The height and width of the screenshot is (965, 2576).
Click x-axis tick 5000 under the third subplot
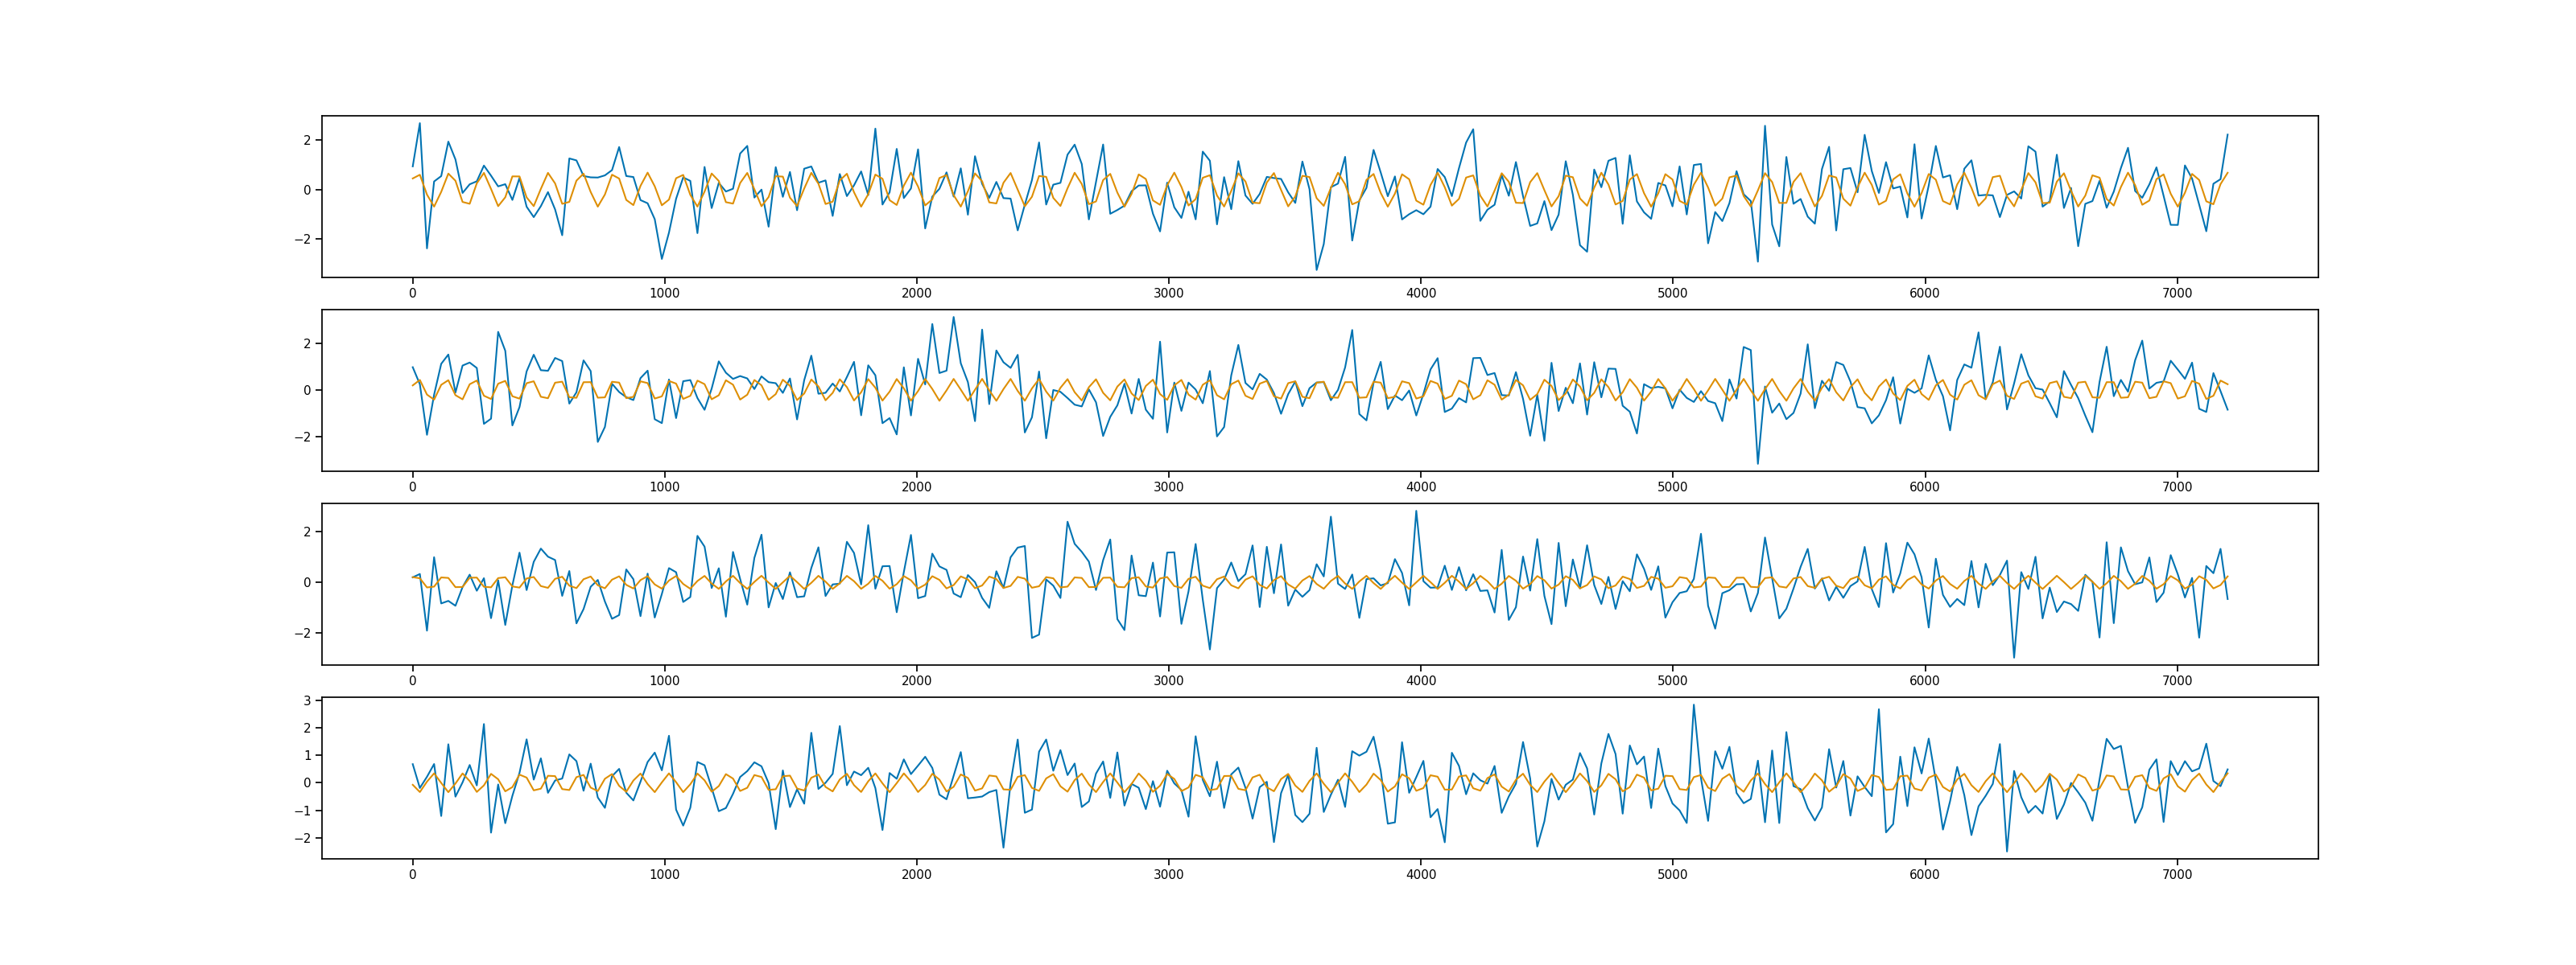coord(1672,681)
